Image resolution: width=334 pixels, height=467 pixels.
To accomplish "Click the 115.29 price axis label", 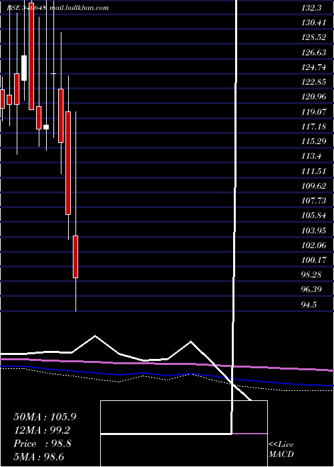I will 314,141.
